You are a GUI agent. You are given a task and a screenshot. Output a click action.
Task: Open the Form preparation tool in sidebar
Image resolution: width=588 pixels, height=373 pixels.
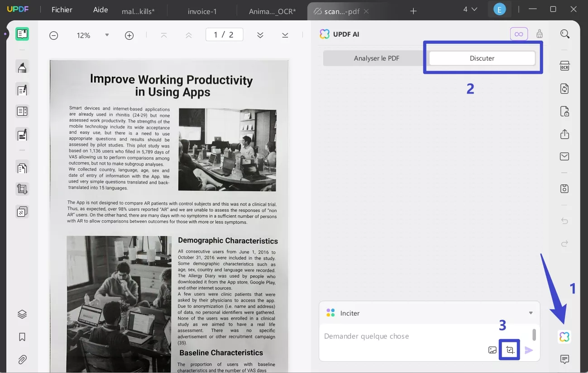click(22, 111)
